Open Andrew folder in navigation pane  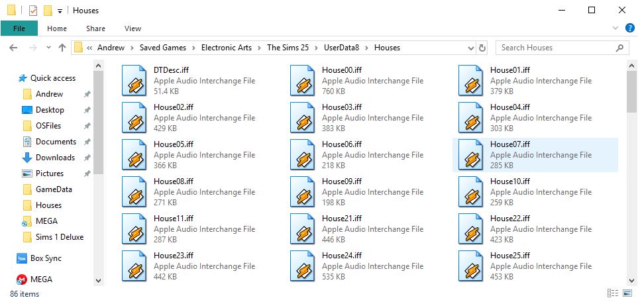click(x=49, y=94)
